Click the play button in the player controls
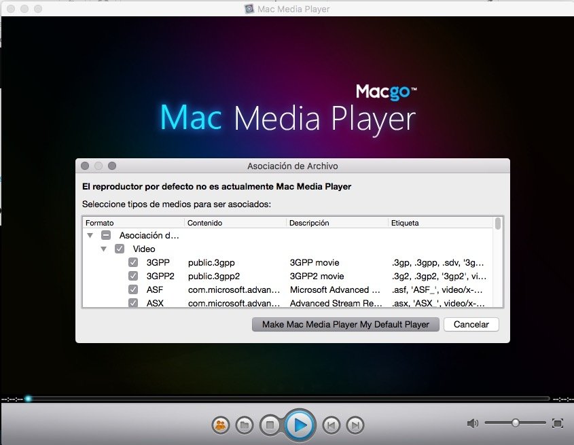The width and height of the screenshot is (574, 445). pos(300,425)
